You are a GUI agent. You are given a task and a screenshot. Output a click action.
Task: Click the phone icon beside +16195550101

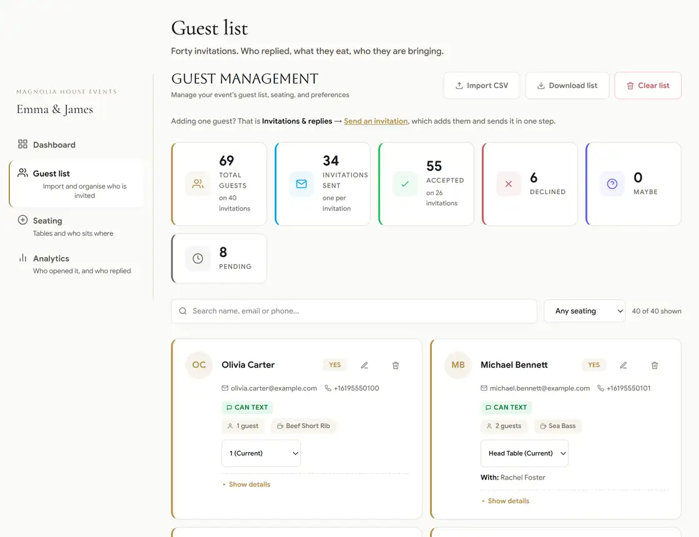(x=600, y=388)
